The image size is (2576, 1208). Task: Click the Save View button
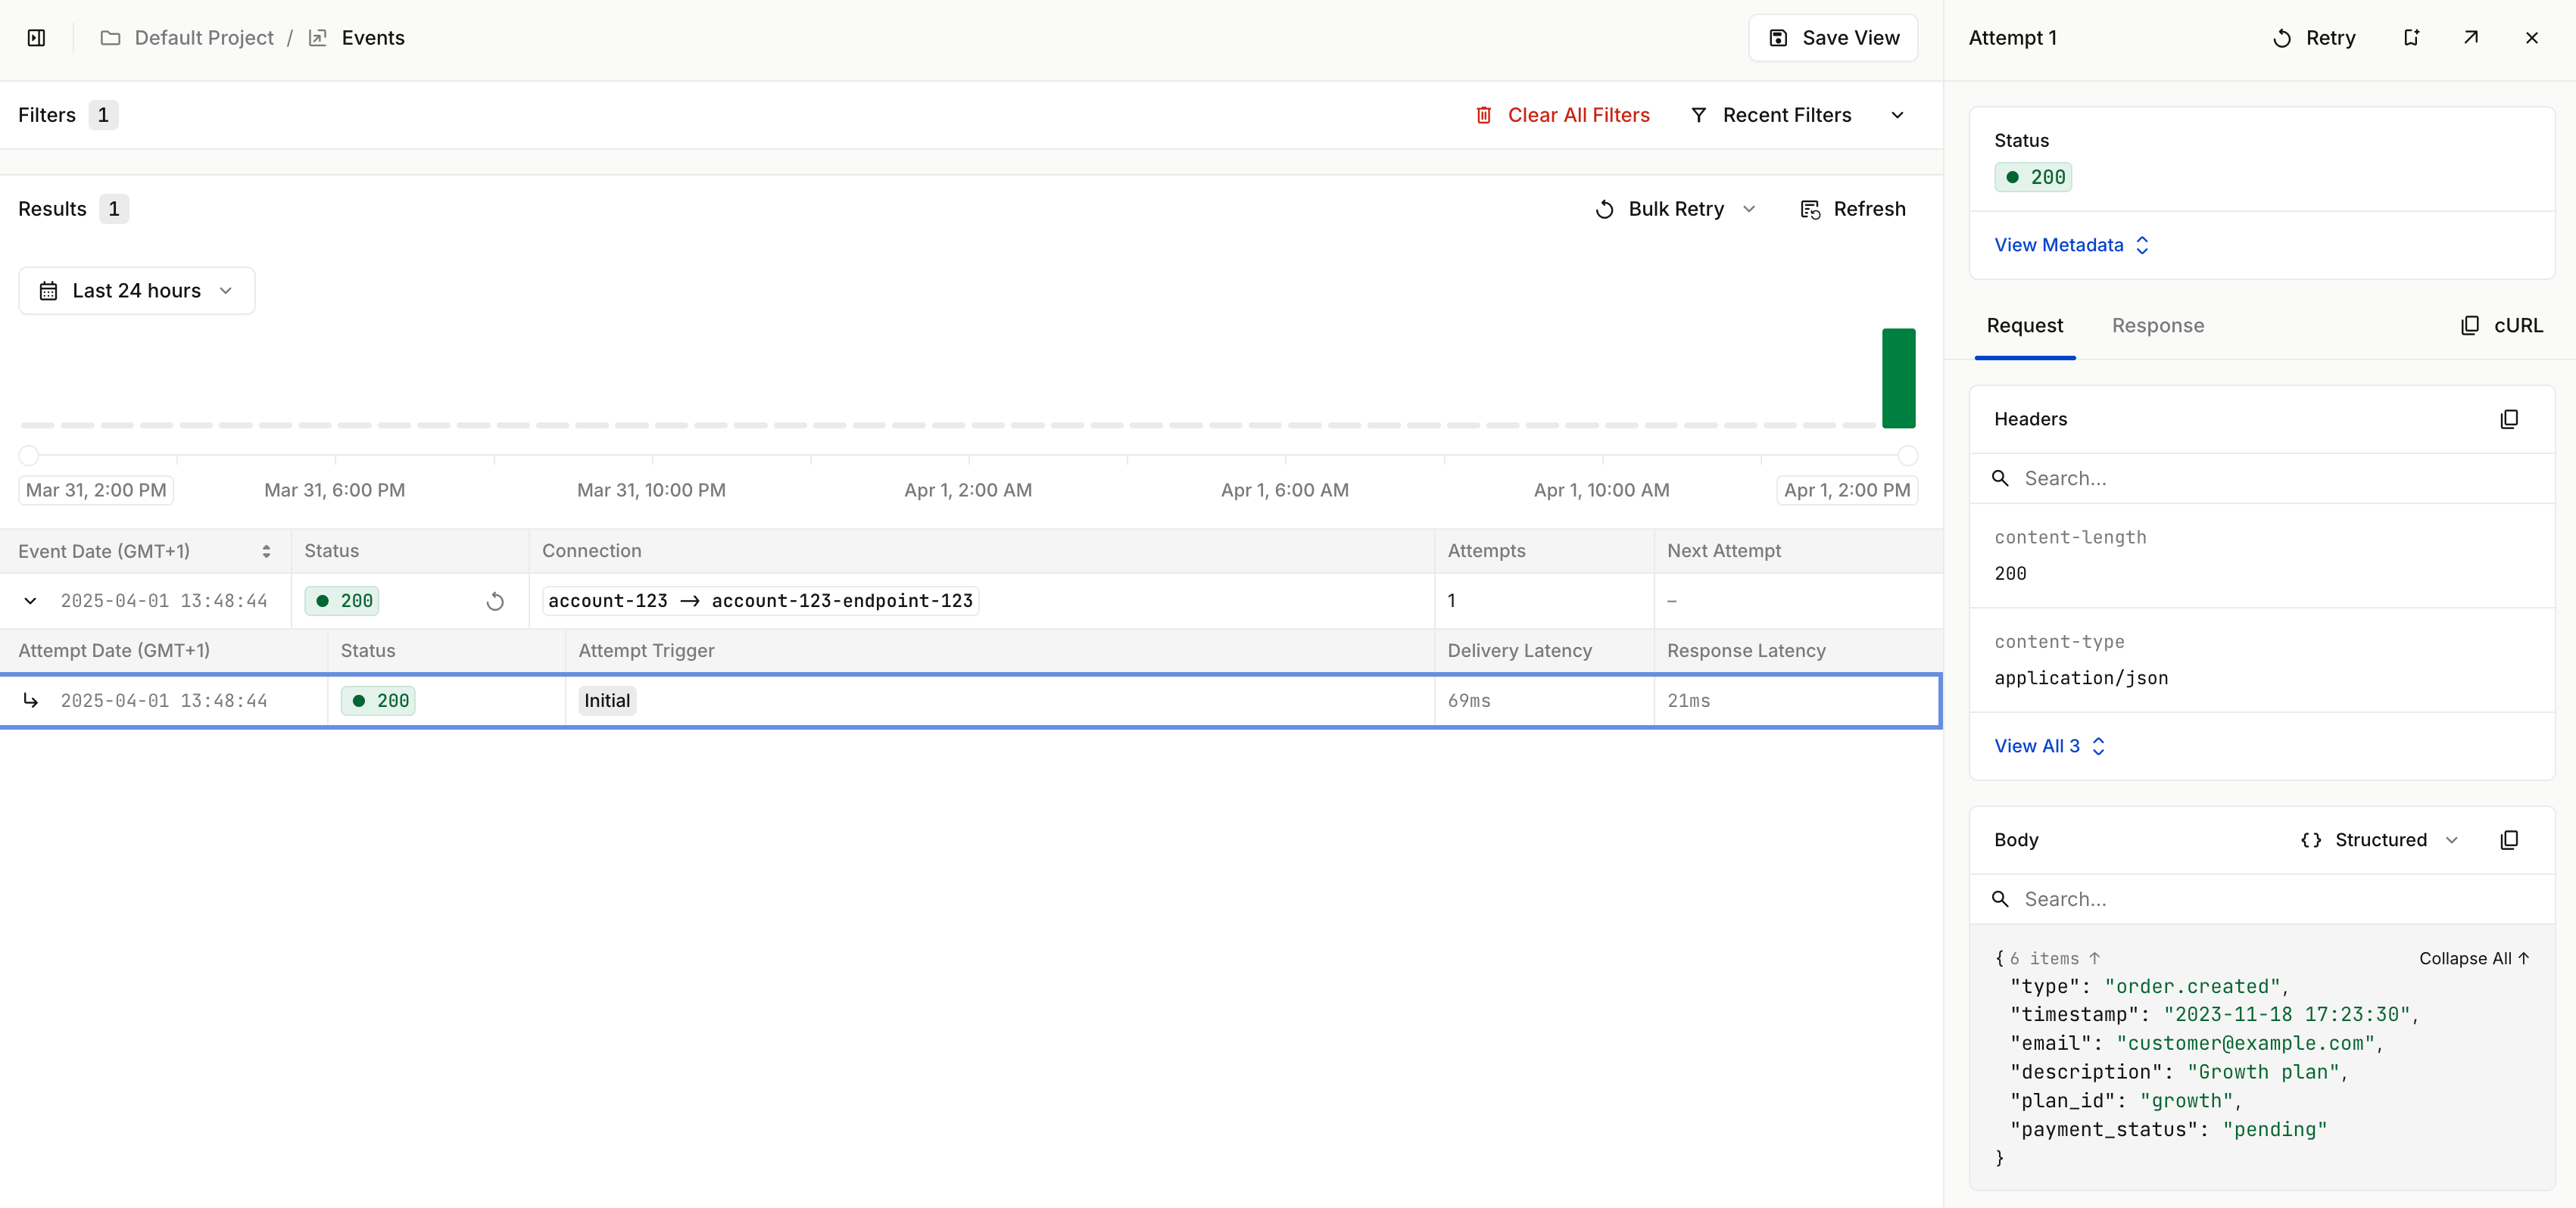tap(1832, 37)
